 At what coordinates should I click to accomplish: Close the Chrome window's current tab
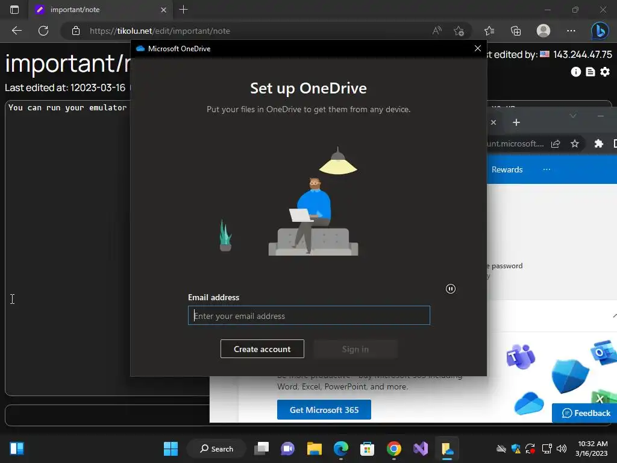pyautogui.click(x=493, y=122)
